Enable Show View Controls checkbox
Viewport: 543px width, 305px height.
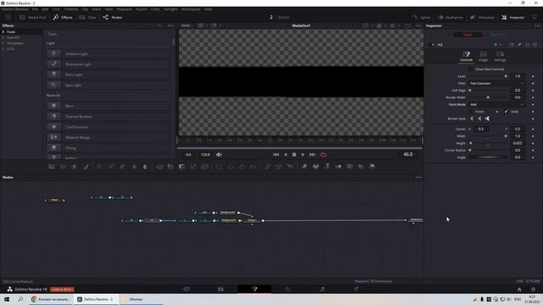[470, 69]
